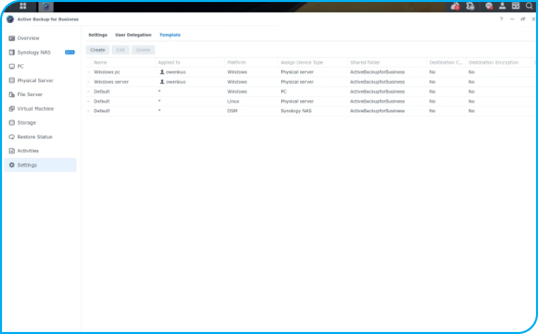
Task: Open the user account options icon
Action: coord(502,6)
